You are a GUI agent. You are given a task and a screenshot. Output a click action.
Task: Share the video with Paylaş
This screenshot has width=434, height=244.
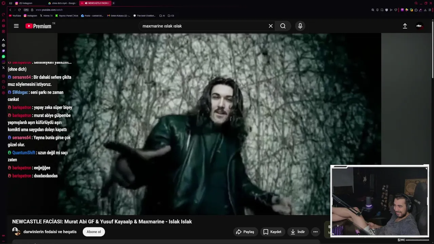click(245, 232)
